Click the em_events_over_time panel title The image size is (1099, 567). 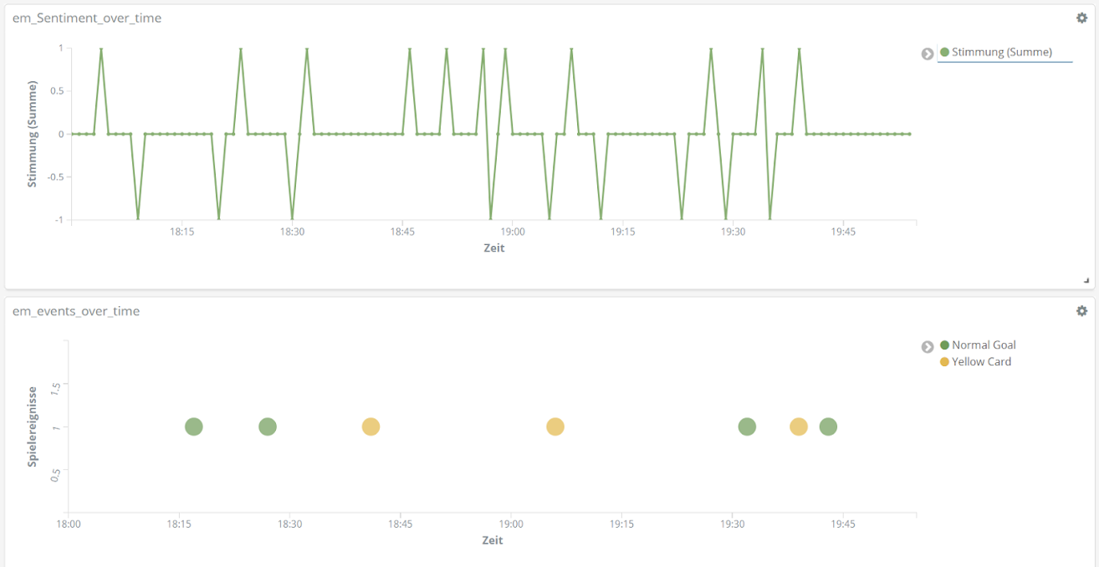click(76, 310)
